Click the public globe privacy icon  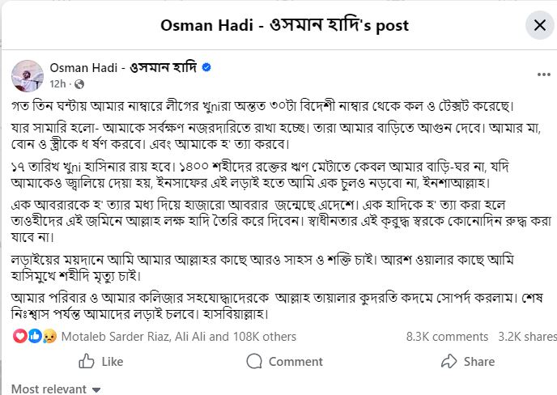pos(79,83)
